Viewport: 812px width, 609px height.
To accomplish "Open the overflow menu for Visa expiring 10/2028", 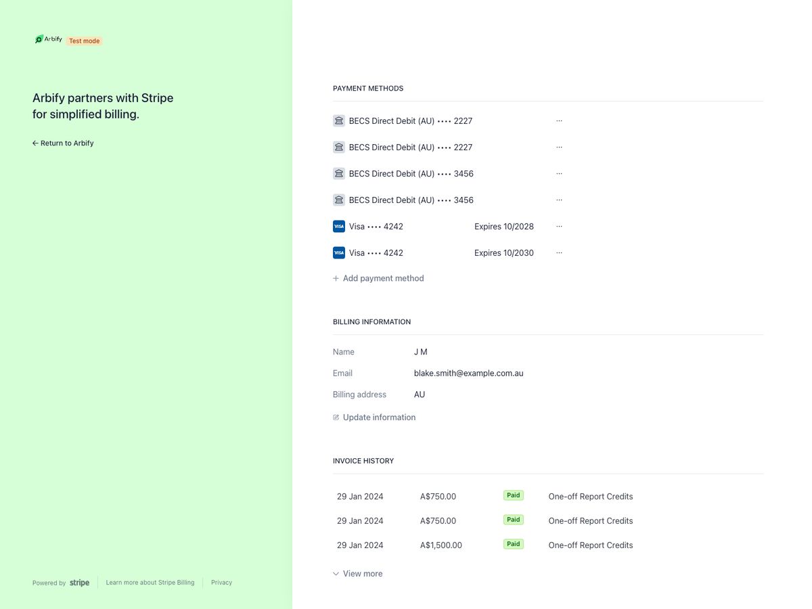I will [559, 226].
